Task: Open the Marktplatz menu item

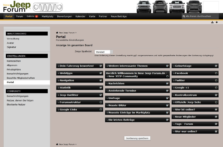Action: pyautogui.click(x=48, y=16)
